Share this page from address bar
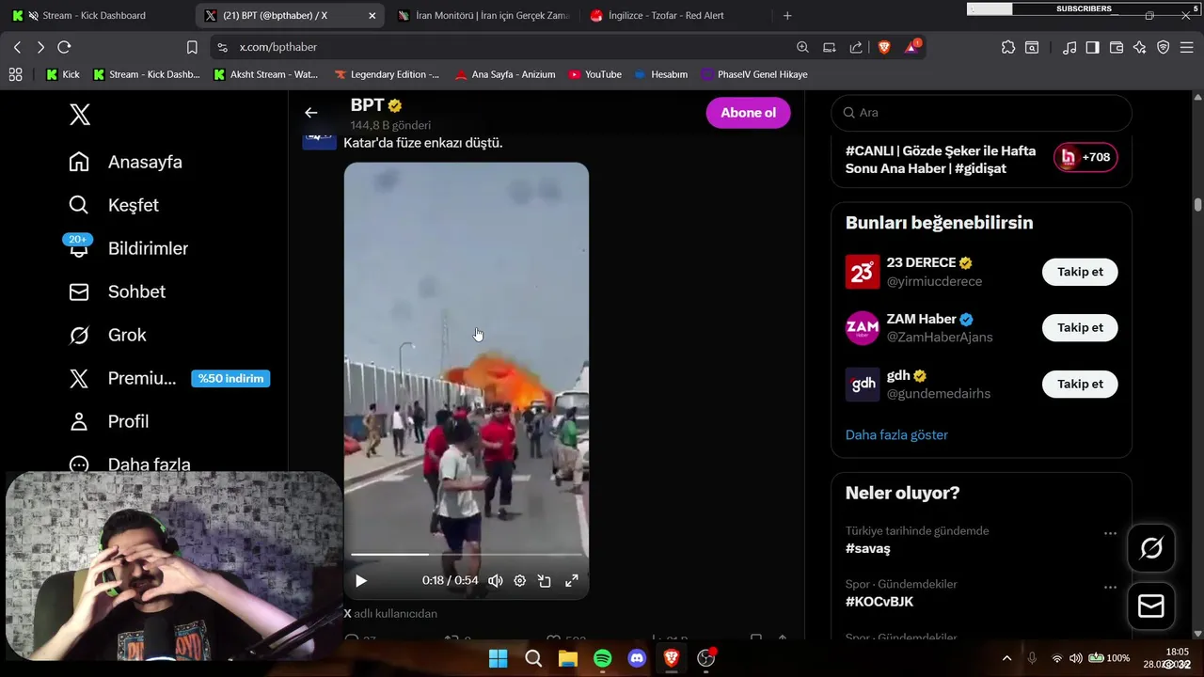1204x677 pixels. [856, 47]
